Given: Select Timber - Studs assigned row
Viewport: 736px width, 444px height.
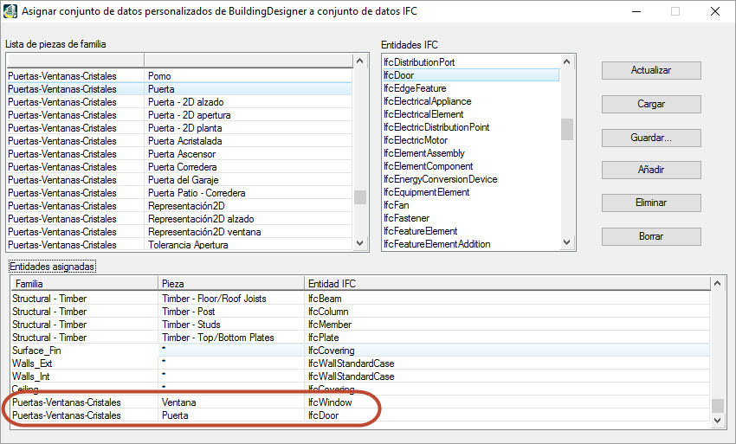Looking at the screenshot, I should 360,325.
